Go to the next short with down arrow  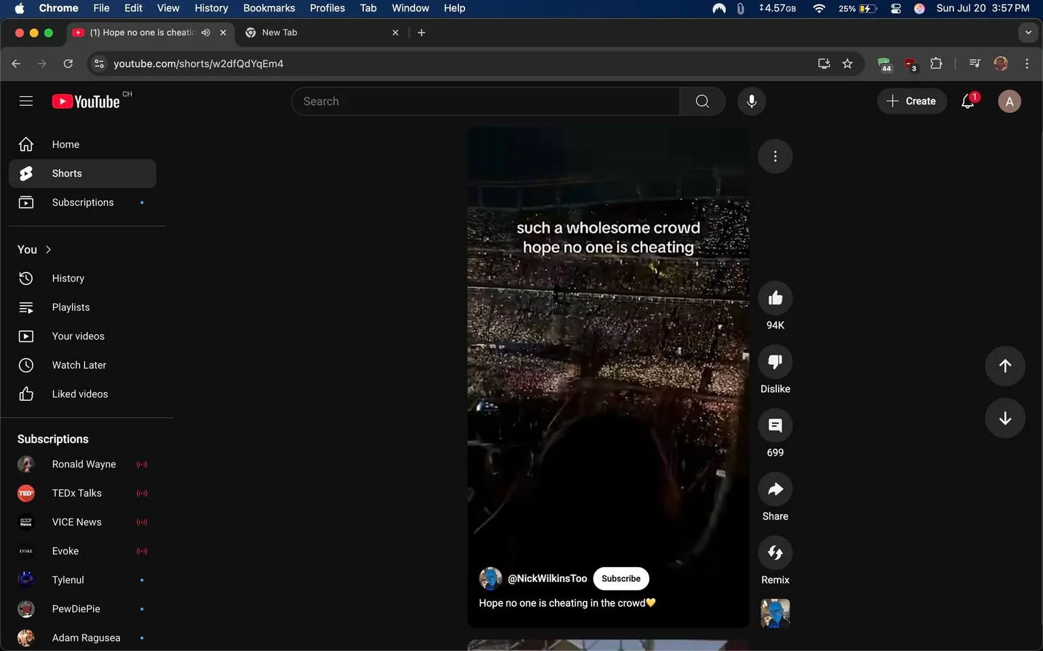tap(1005, 418)
